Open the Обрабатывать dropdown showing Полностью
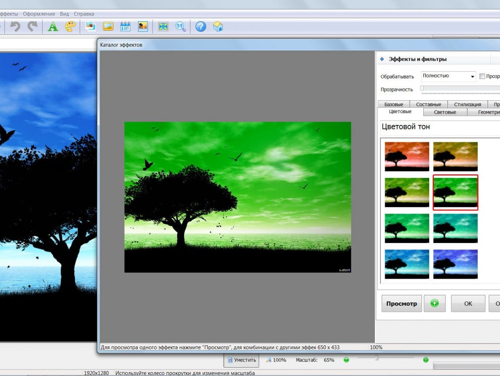500x376 pixels. [x=449, y=76]
